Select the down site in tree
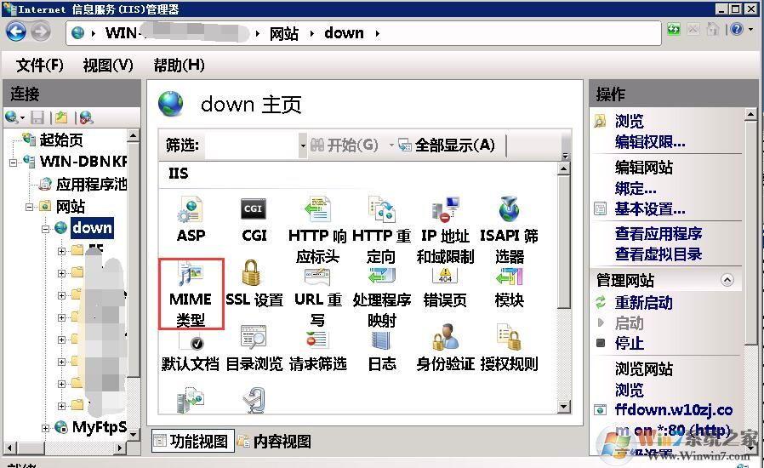This screenshot has height=468, width=764. point(92,228)
